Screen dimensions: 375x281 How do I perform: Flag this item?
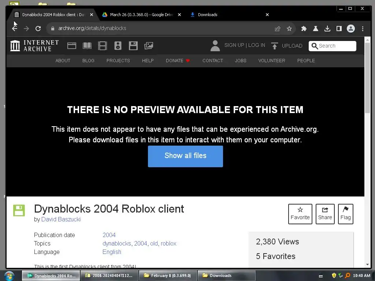coord(346,214)
